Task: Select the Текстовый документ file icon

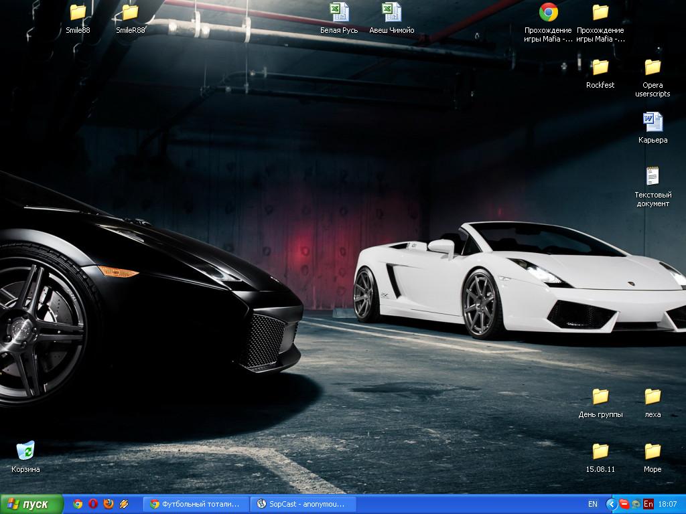Action: (x=653, y=177)
